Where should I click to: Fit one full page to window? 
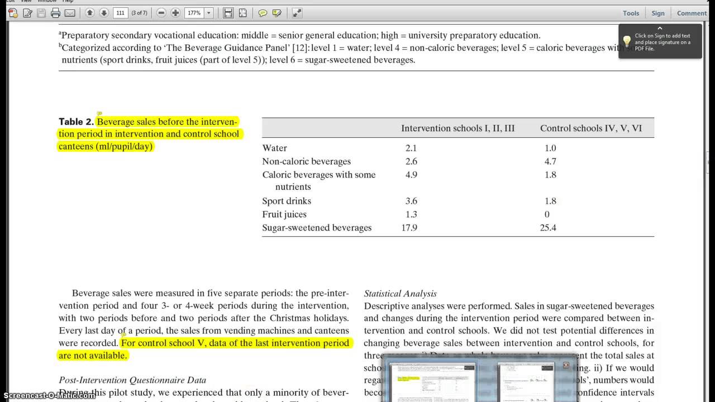point(242,13)
